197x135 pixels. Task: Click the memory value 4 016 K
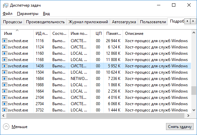point(114,98)
